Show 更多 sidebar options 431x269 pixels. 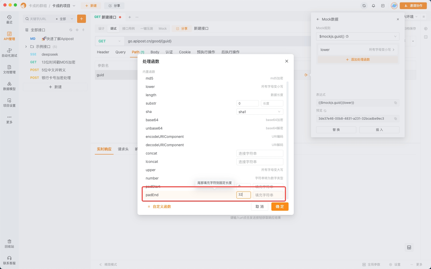9,119
